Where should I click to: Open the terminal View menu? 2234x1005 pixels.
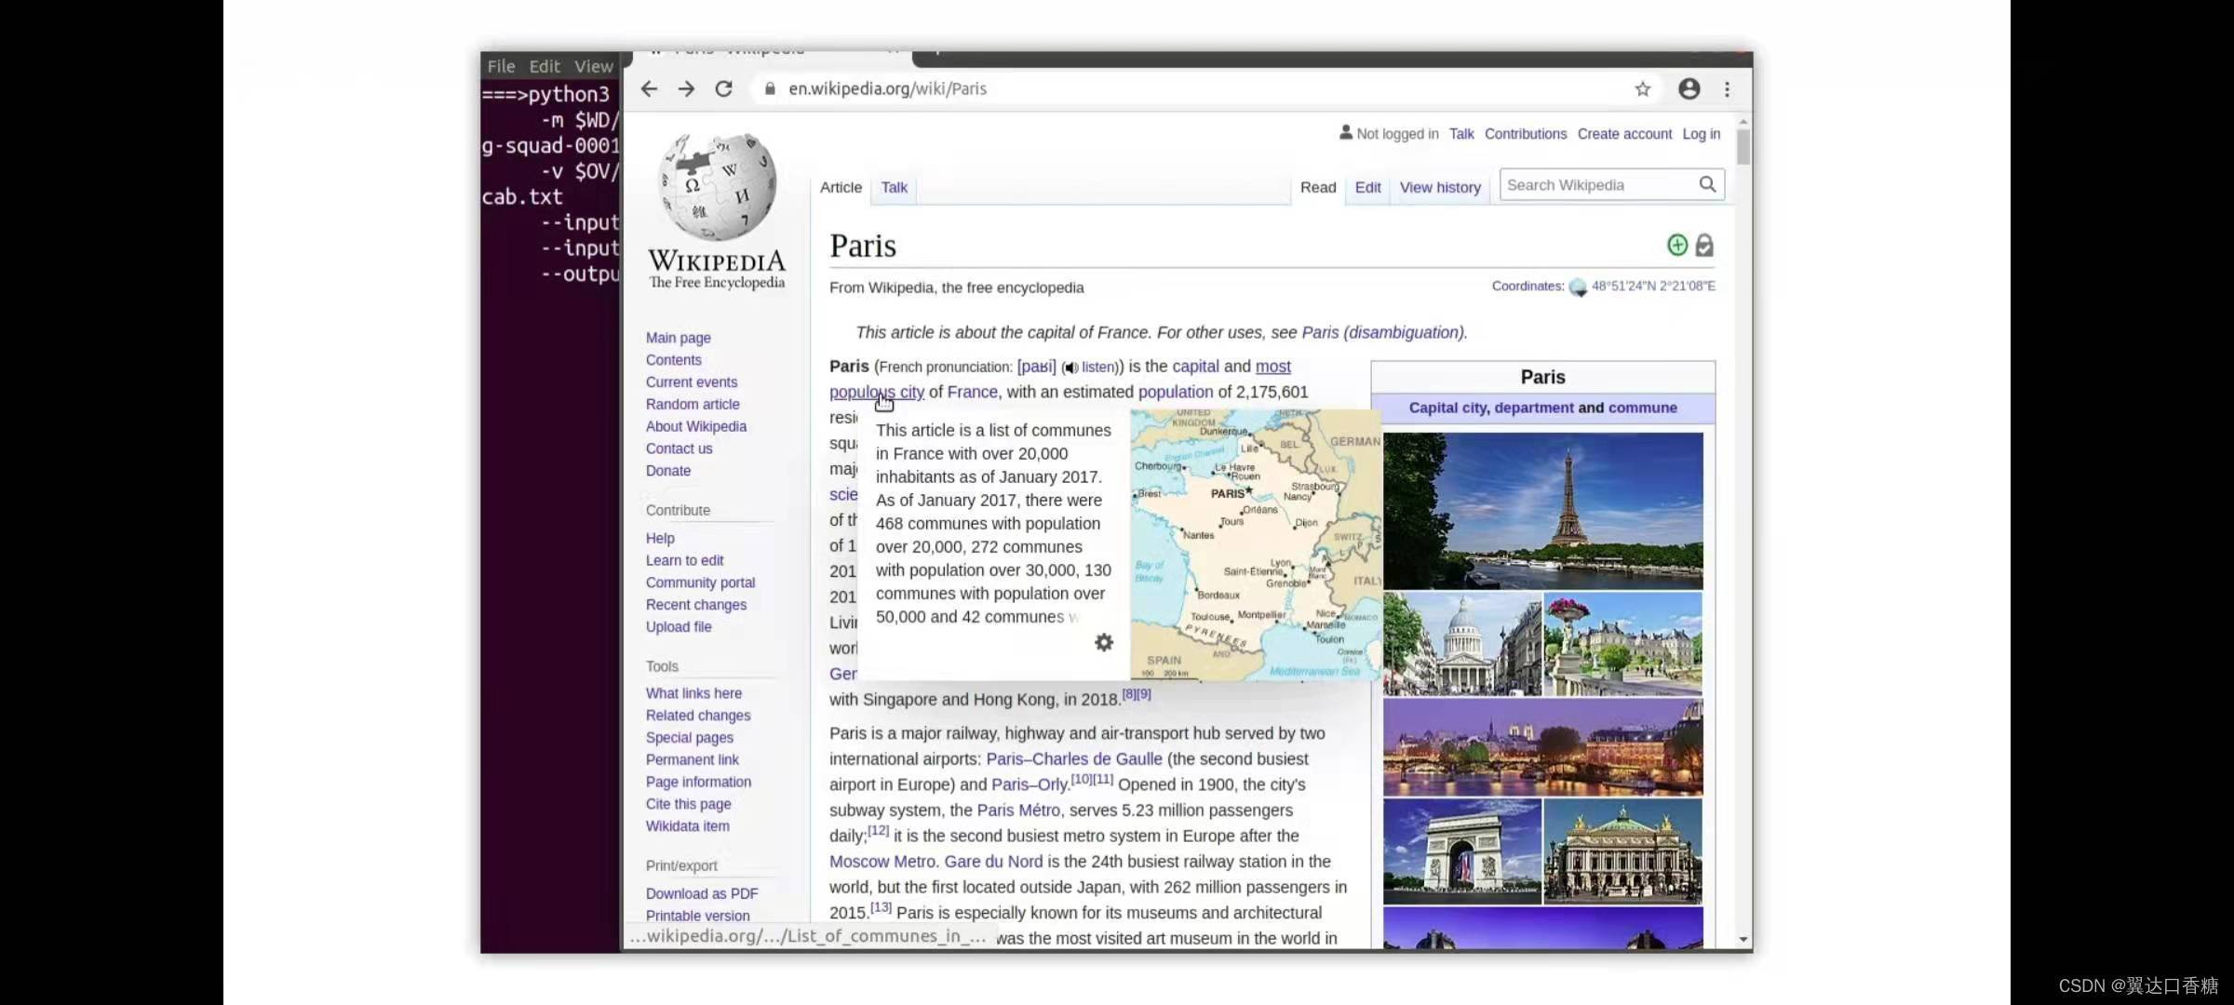(x=594, y=66)
